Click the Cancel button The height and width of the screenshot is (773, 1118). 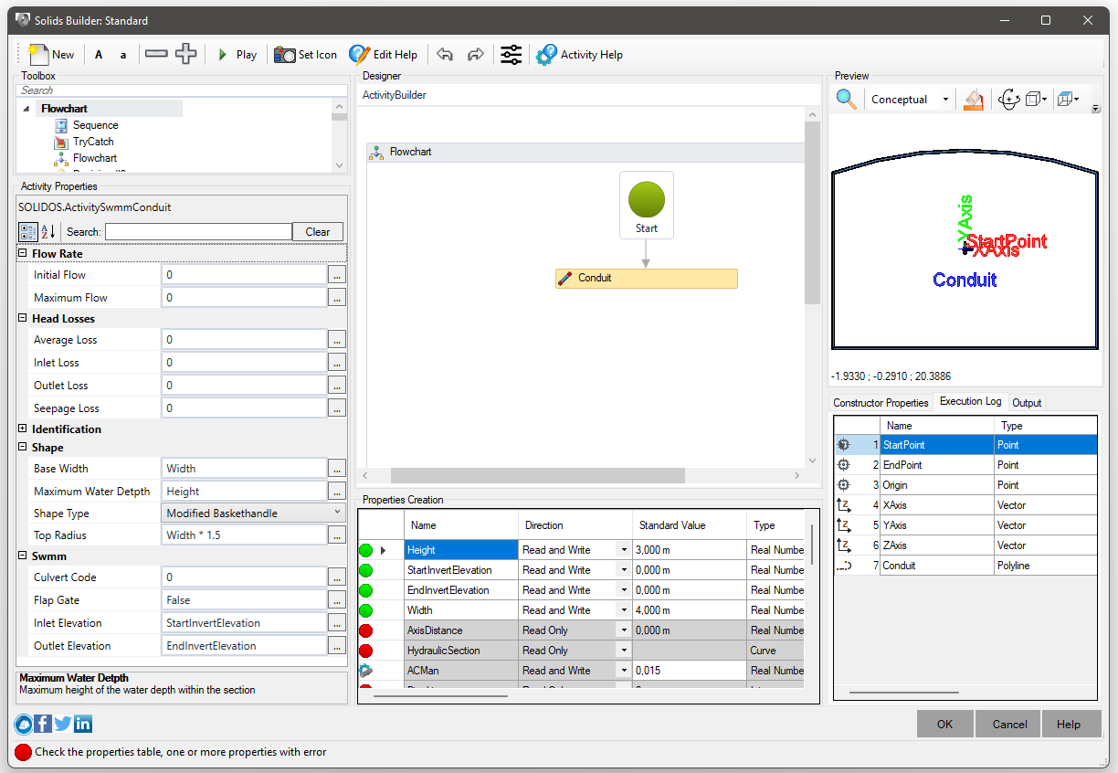coord(1009,724)
